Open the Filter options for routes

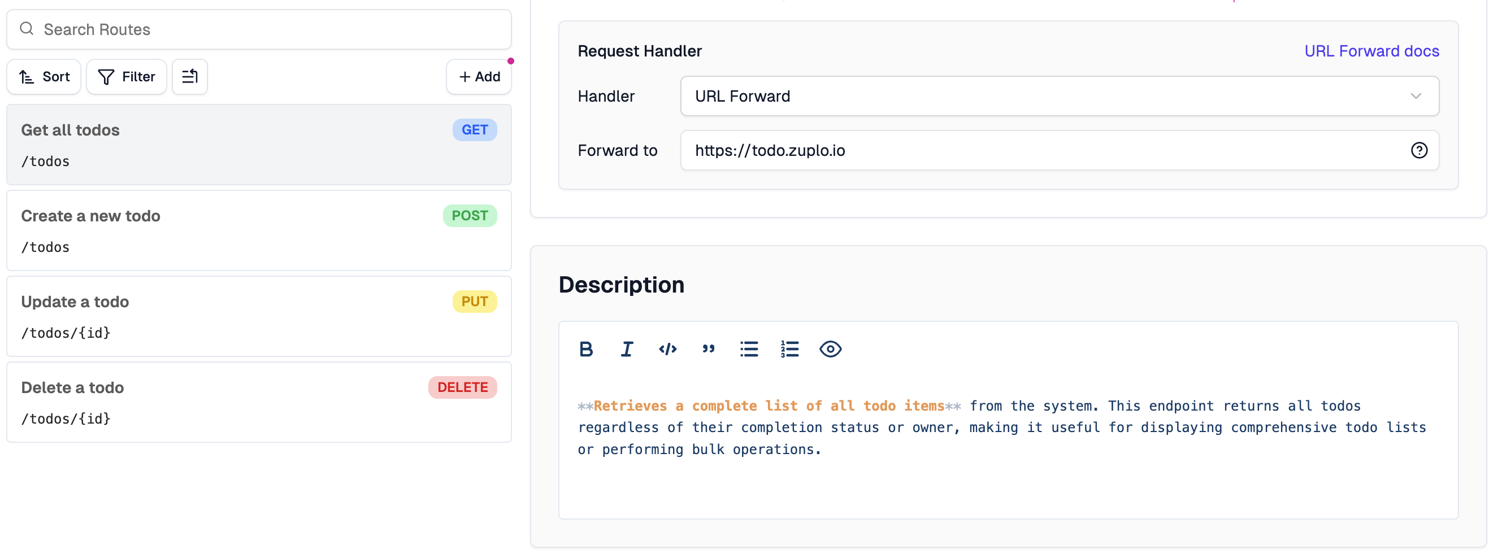(127, 76)
